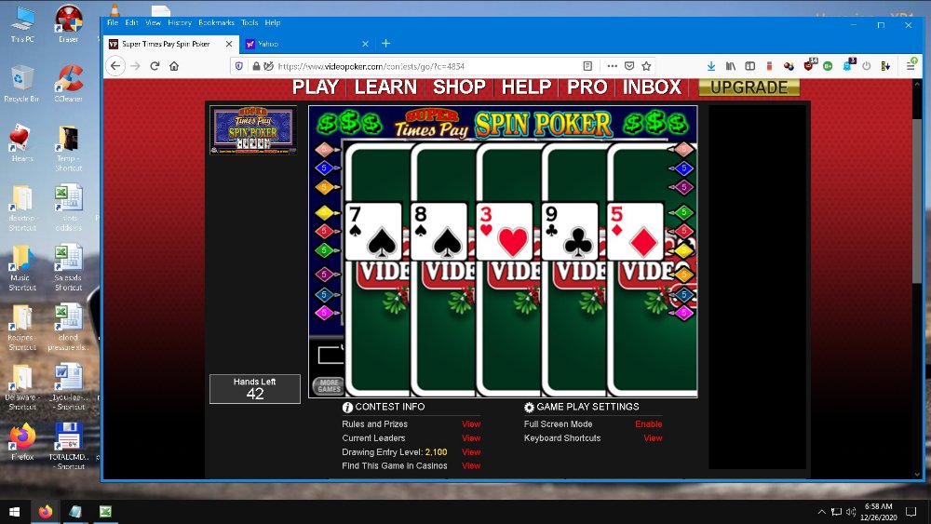Go to the Firefox home icon
The height and width of the screenshot is (524, 931).
tap(174, 66)
